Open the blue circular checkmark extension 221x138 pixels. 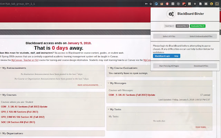(x=156, y=4)
